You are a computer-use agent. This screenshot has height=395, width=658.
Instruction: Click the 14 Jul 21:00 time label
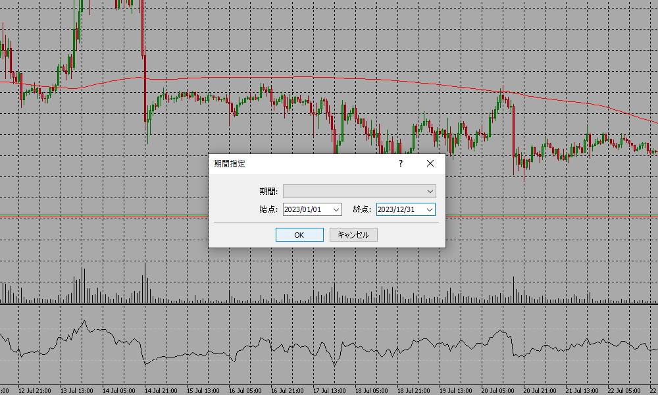161,390
